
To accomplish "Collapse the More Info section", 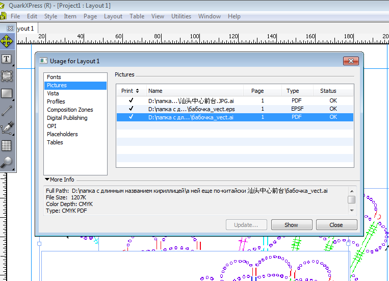I will (47, 179).
